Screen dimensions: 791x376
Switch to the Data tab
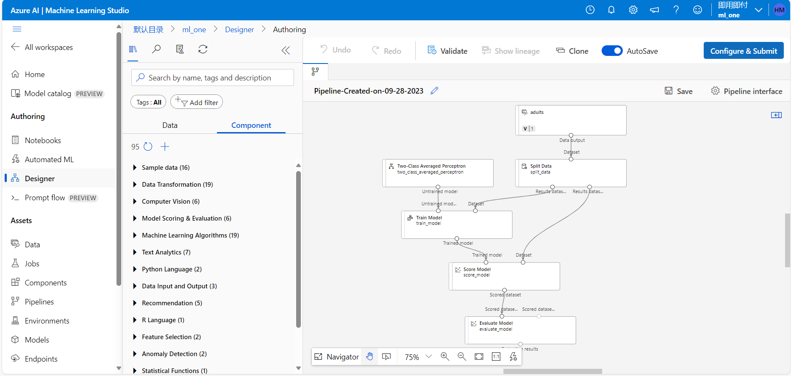[x=170, y=125]
